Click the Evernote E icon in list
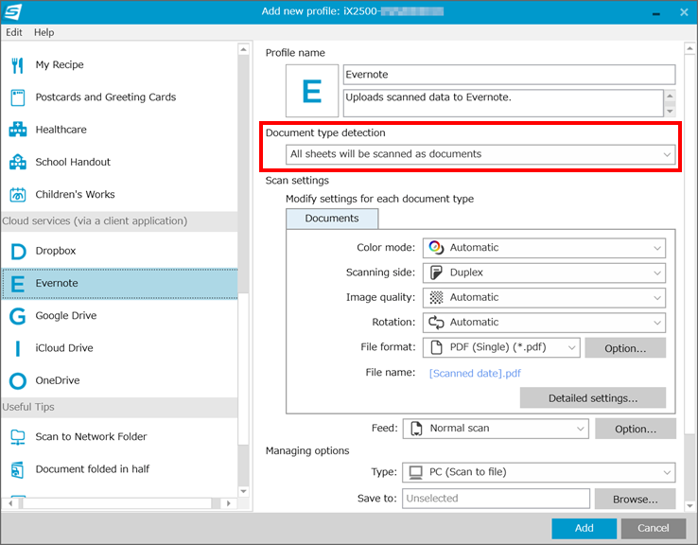Viewport: 698px width, 545px height. [x=17, y=284]
